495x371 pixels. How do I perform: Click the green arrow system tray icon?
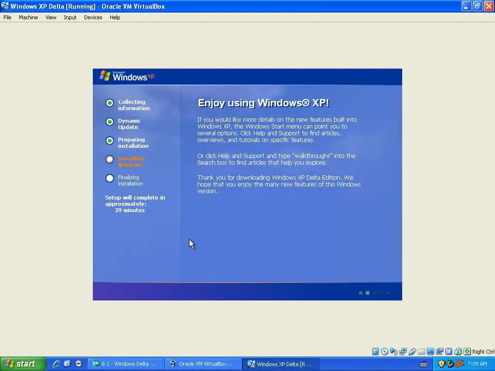click(450, 364)
